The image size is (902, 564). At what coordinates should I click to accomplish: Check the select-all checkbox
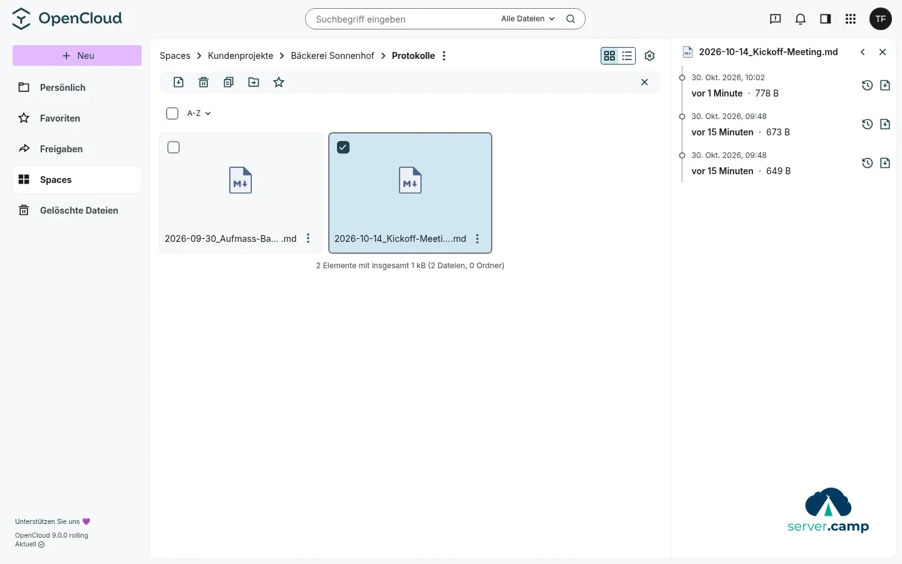click(172, 113)
